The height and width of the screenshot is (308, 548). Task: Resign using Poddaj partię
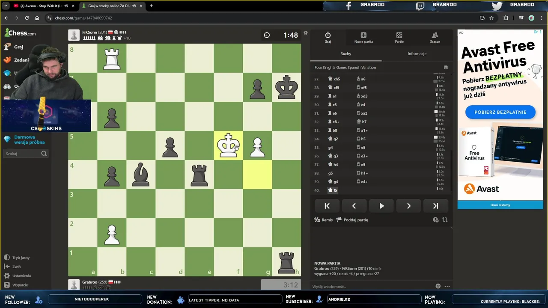coord(352,220)
